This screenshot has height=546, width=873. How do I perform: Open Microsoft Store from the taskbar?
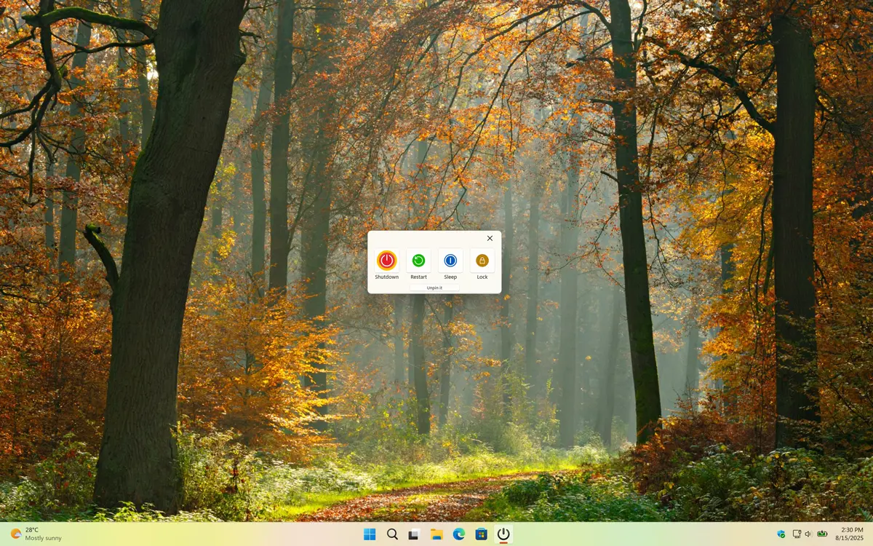(x=481, y=534)
